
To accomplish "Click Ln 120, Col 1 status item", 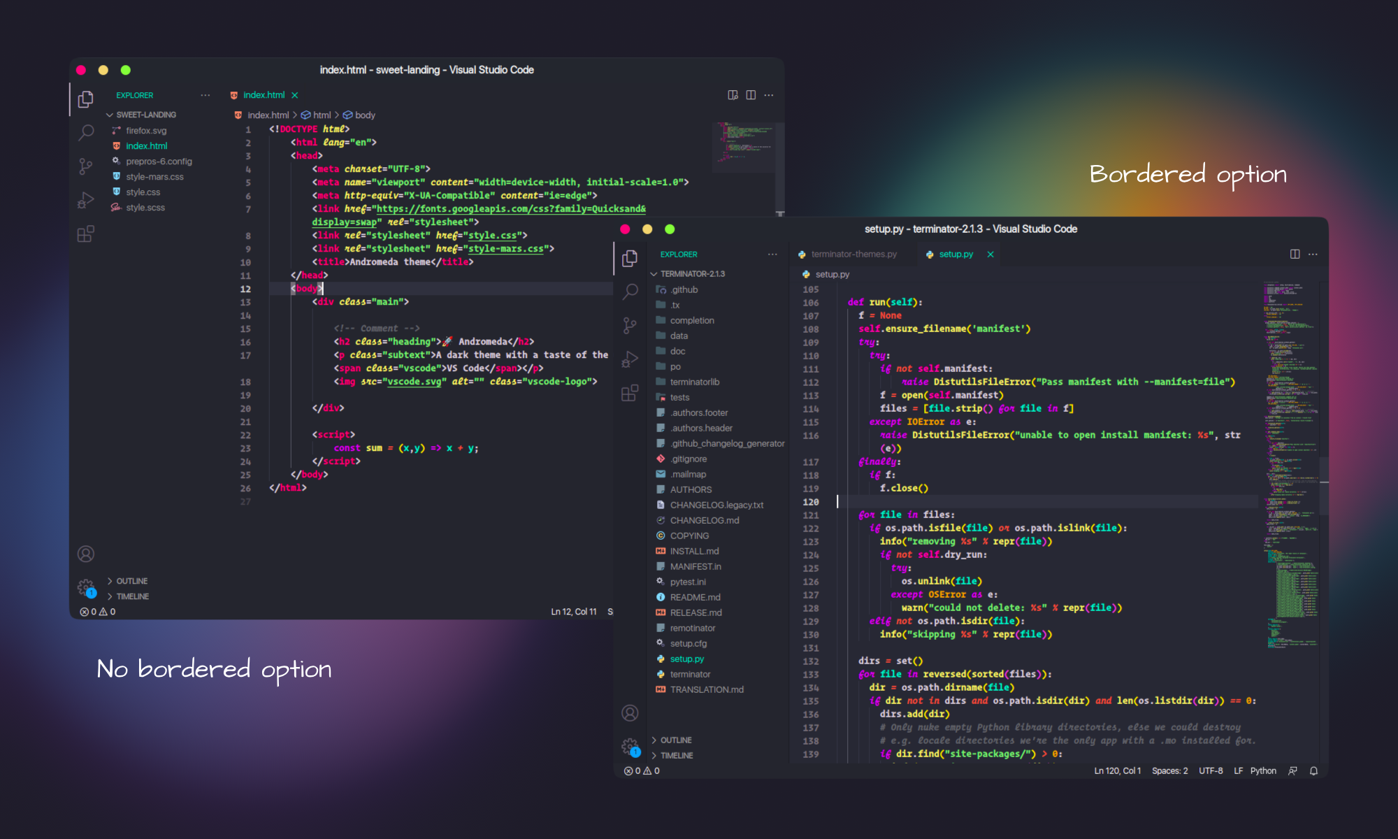I will click(1117, 770).
